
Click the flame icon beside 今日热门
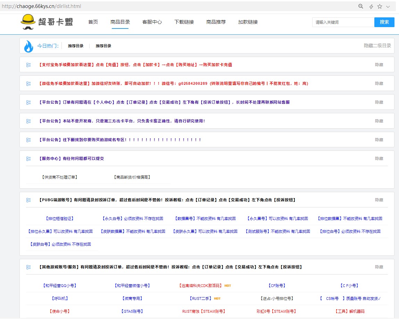click(x=28, y=46)
